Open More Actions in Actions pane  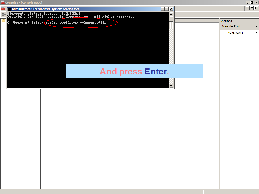click(x=235, y=32)
